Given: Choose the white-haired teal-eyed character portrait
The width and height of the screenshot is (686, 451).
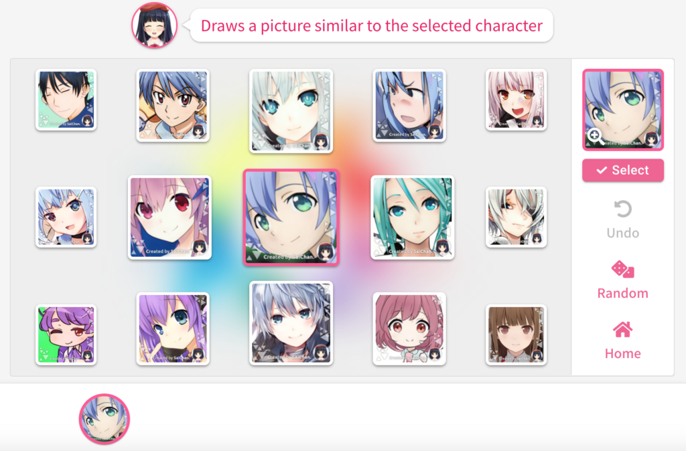Looking at the screenshot, I should pos(291,111).
